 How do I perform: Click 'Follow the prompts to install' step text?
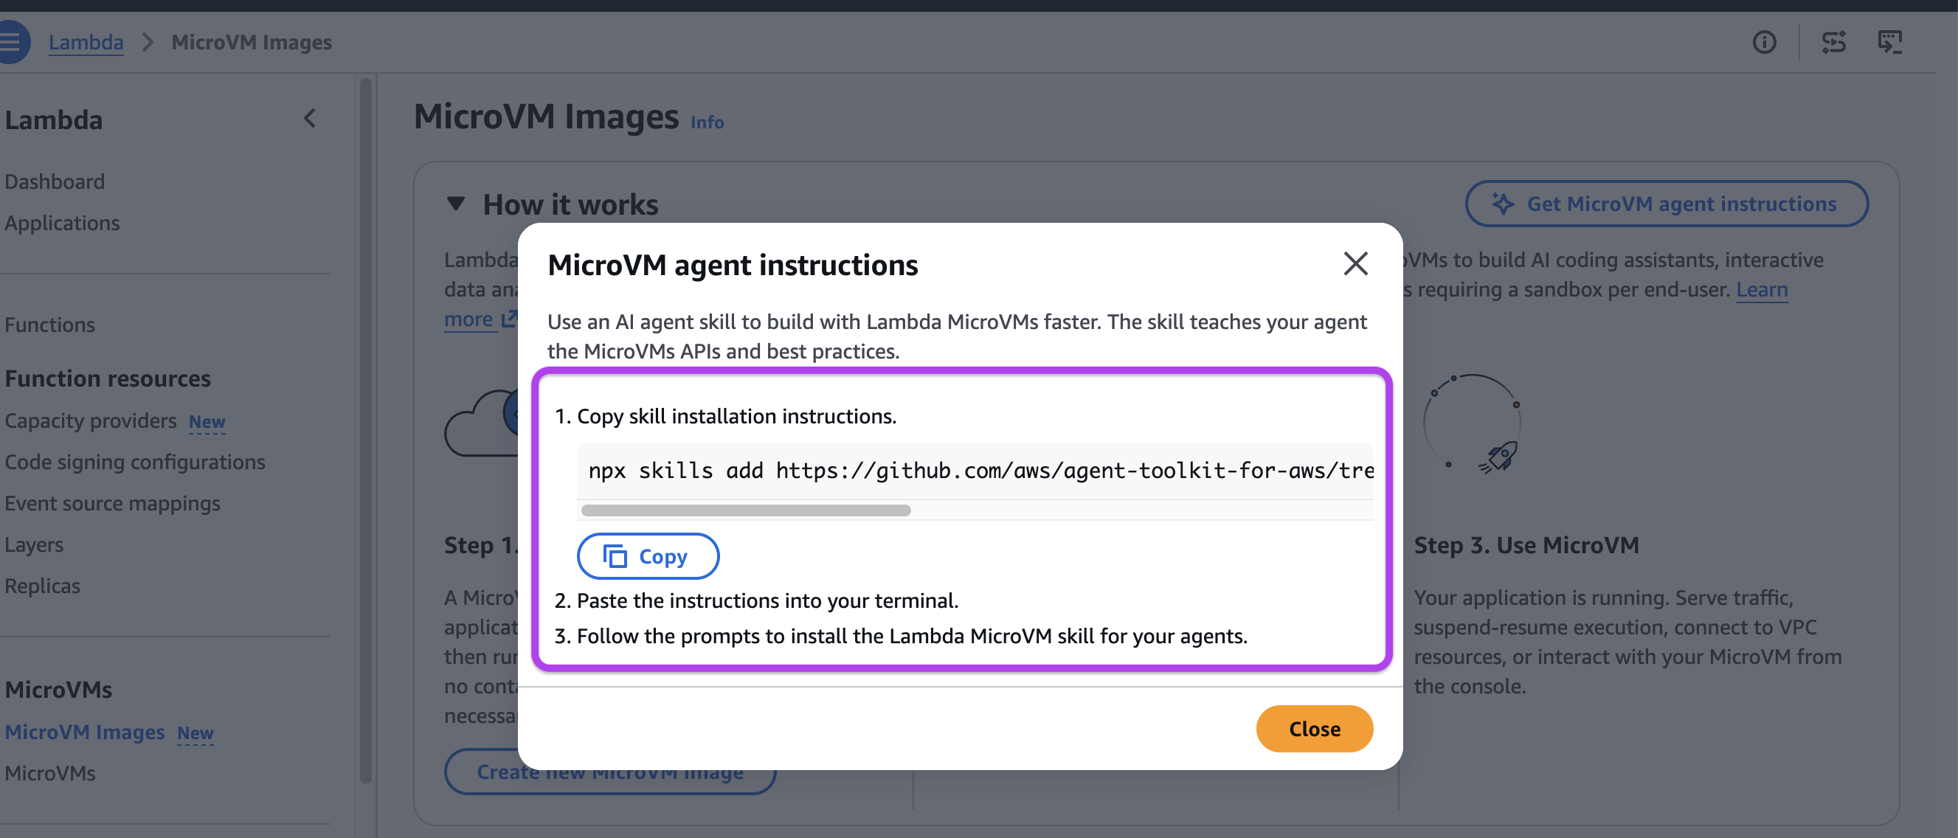tap(912, 636)
